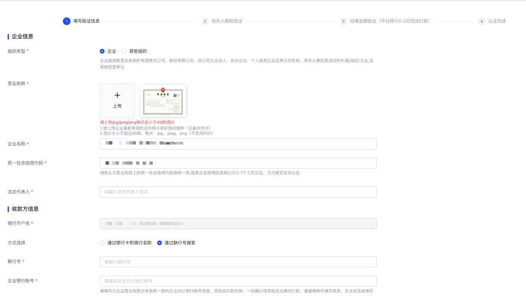Click the disabled 银行开户名 field

click(x=238, y=224)
